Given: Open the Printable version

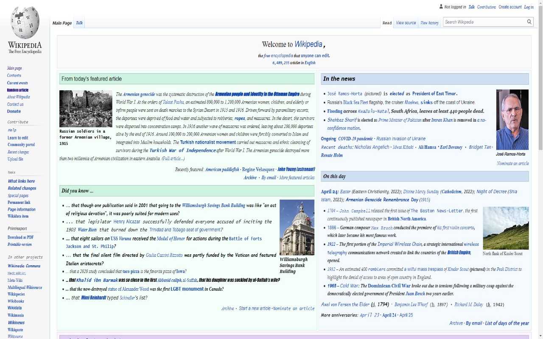Looking at the screenshot, I should (20, 245).
